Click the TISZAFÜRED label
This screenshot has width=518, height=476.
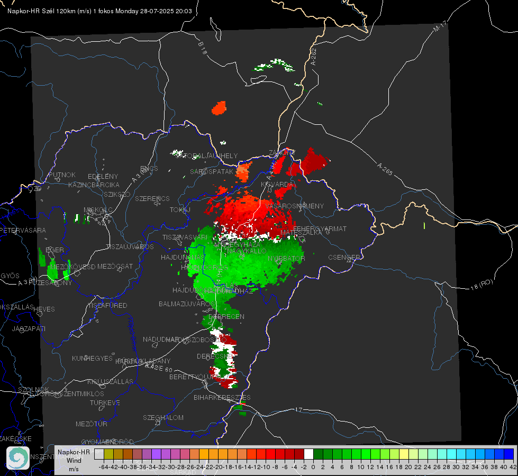(x=108, y=306)
